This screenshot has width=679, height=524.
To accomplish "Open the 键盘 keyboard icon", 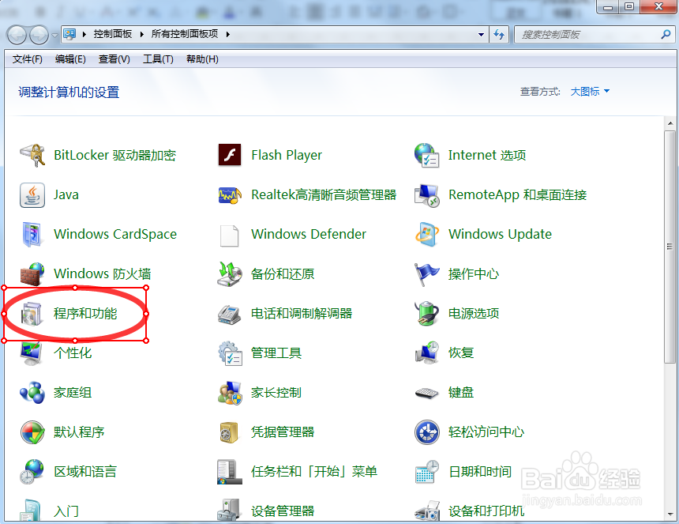I will 427,393.
